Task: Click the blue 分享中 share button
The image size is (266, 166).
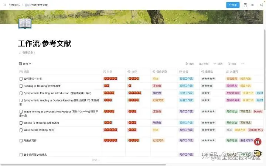Action: tap(233, 5)
